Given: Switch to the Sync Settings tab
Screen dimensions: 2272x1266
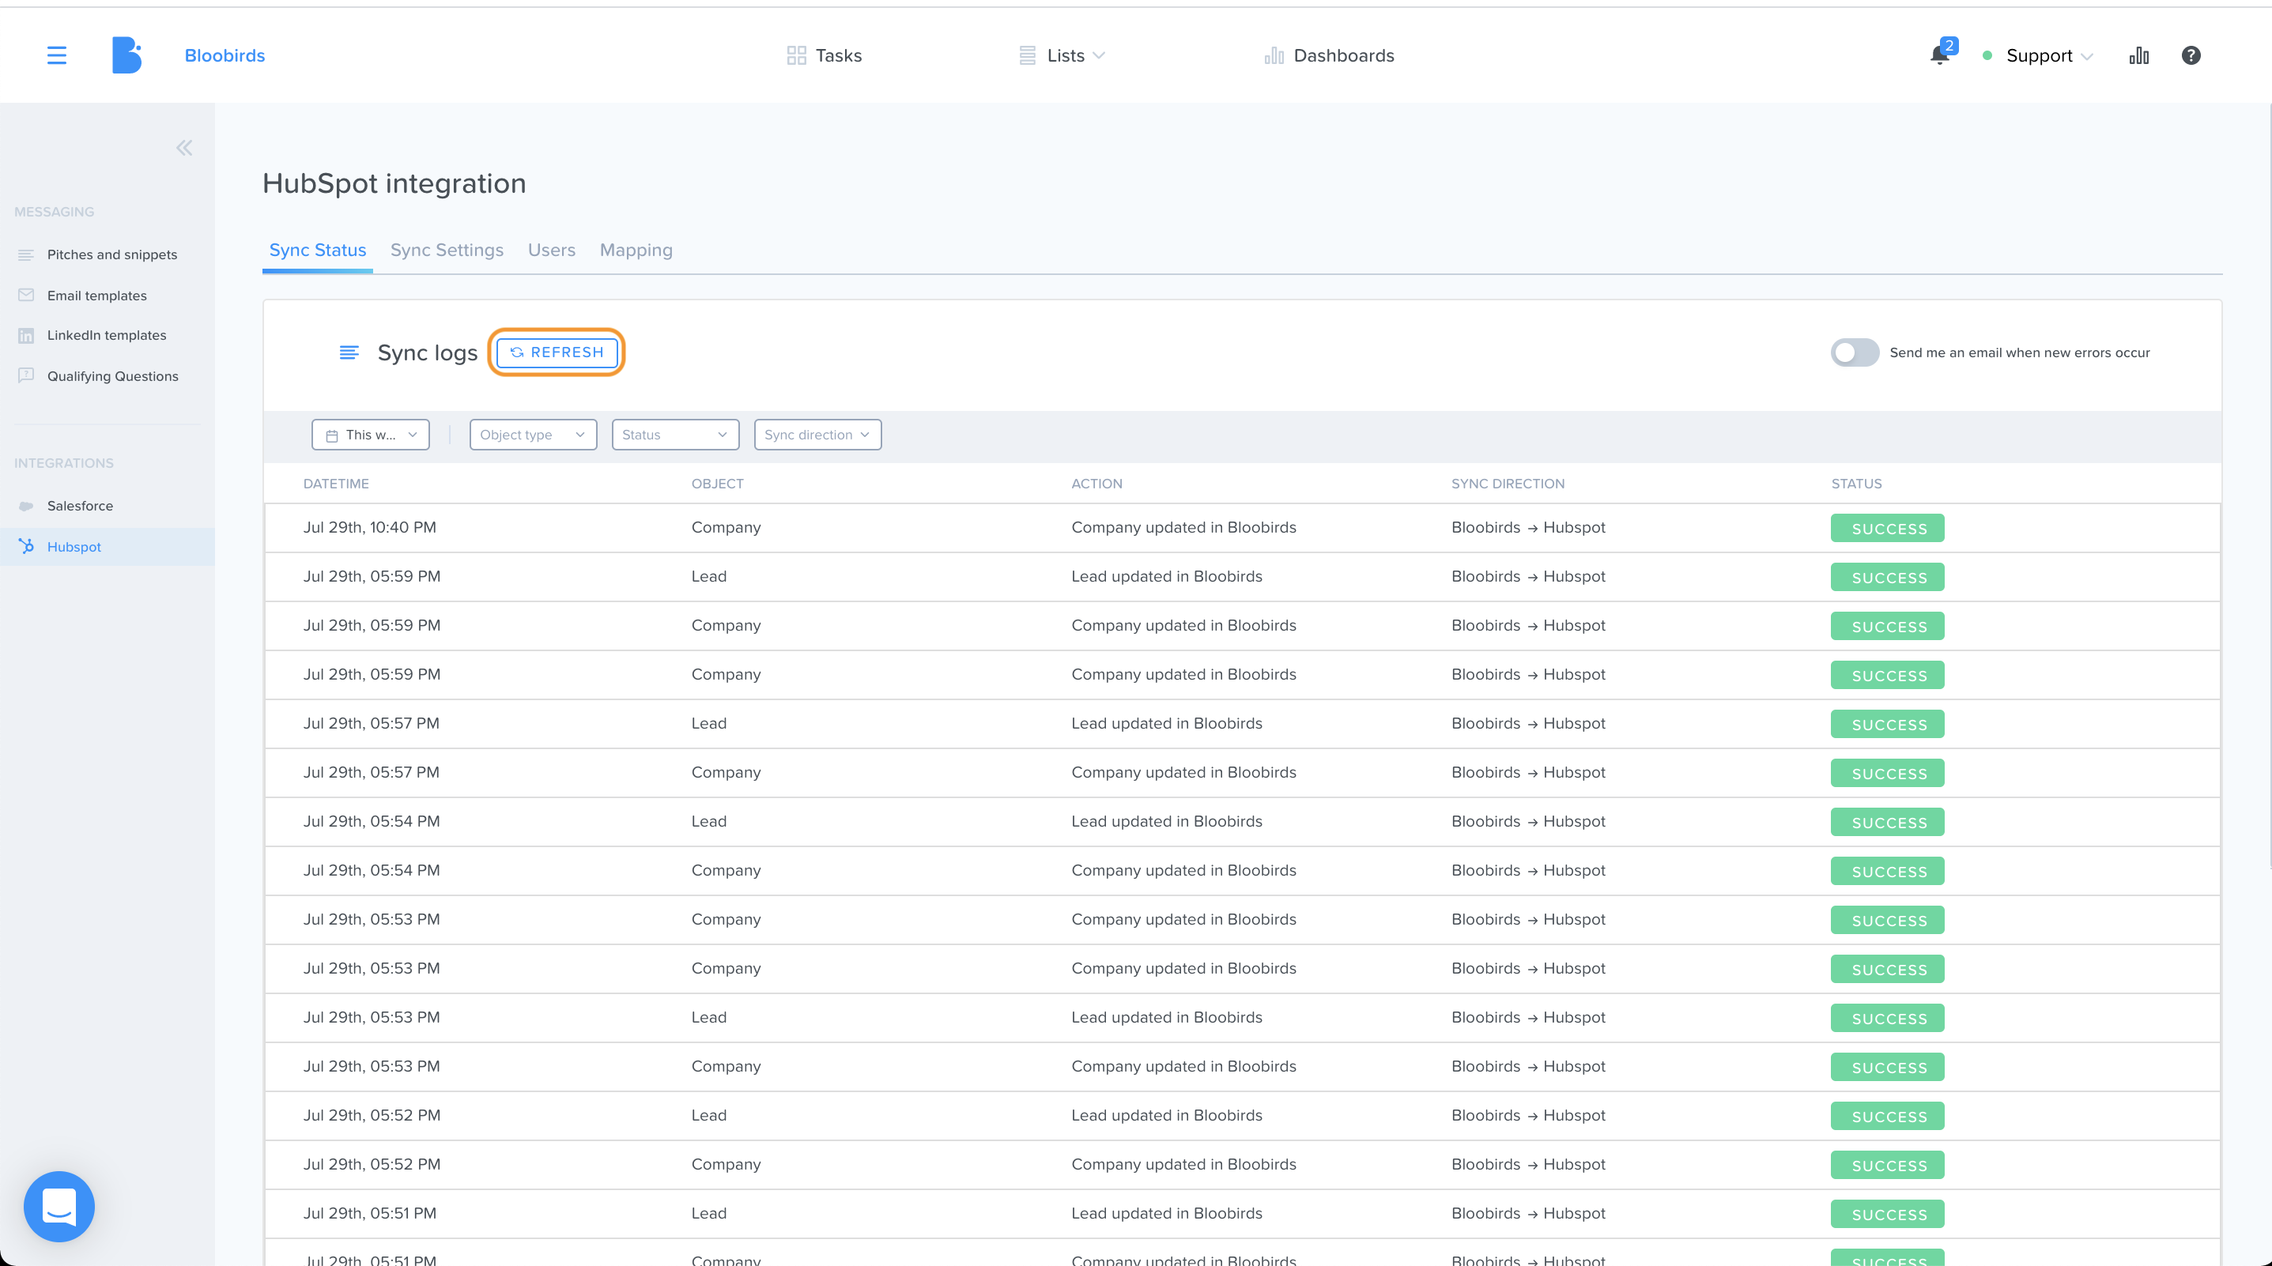Looking at the screenshot, I should coord(447,251).
